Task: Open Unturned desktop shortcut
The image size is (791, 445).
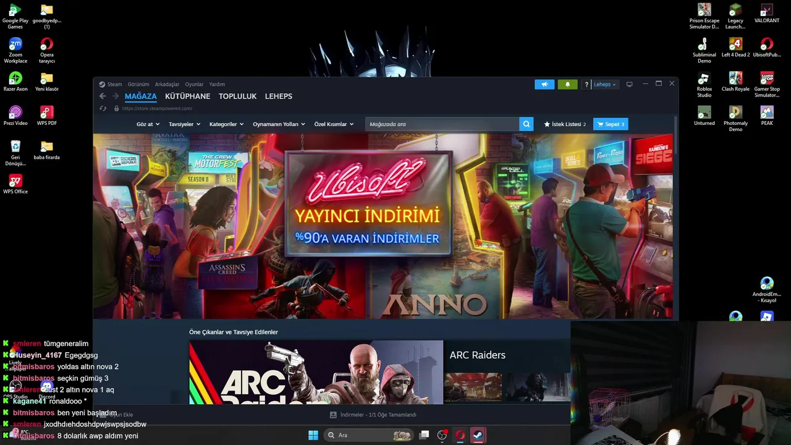Action: click(704, 116)
